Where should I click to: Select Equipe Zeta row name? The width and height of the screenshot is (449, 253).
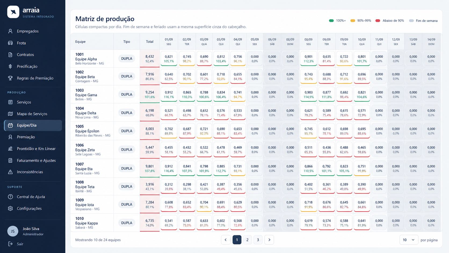point(85,150)
